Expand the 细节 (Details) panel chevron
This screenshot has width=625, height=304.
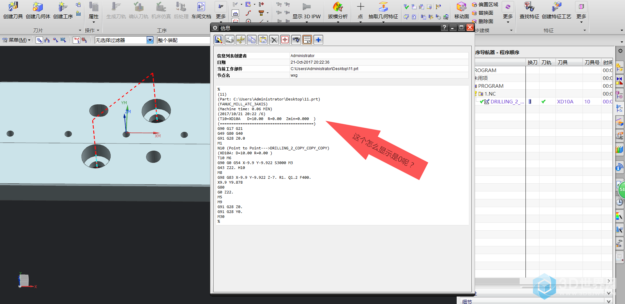(x=608, y=301)
